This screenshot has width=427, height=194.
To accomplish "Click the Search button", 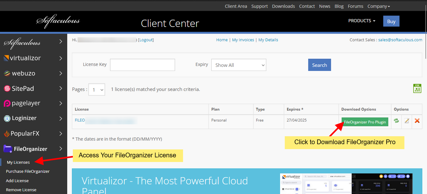I will pyautogui.click(x=319, y=65).
